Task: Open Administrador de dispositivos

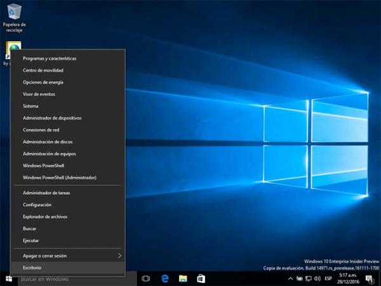Action: pyautogui.click(x=68, y=118)
